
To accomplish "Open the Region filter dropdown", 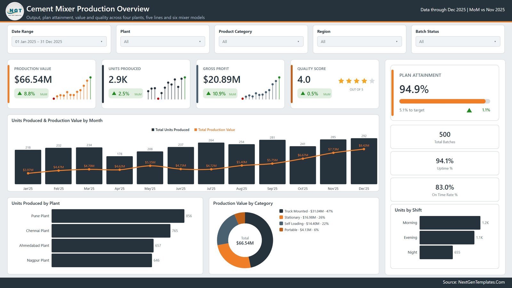I will tap(359, 42).
